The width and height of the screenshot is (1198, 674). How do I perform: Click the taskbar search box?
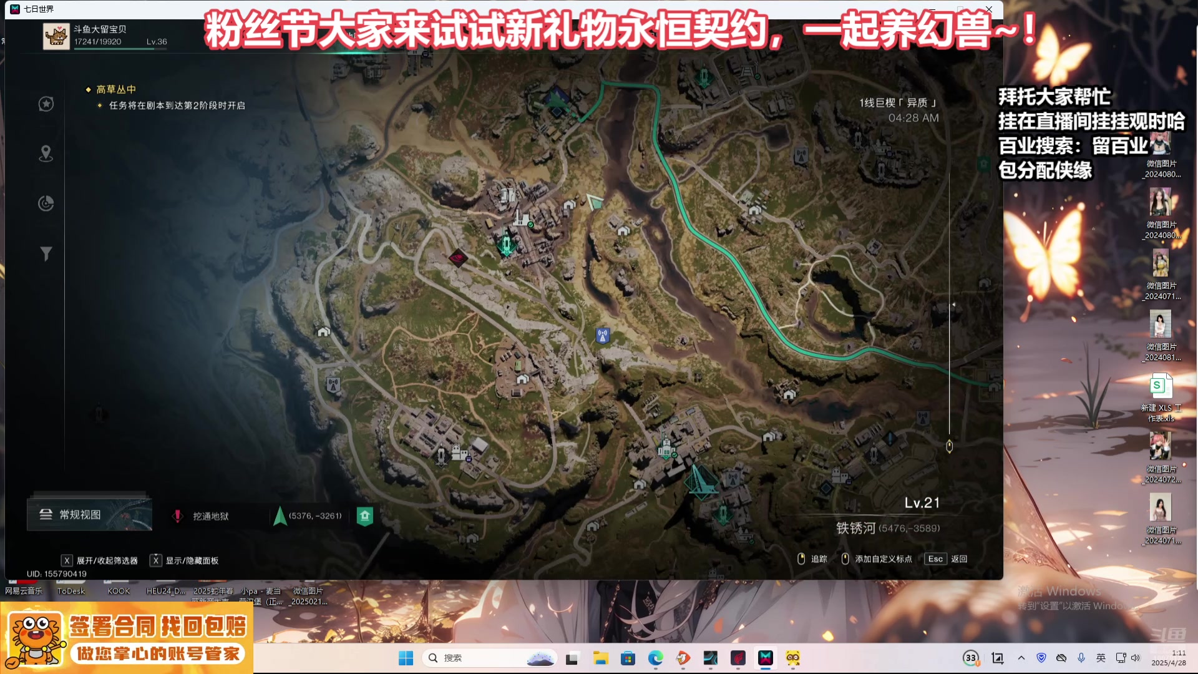pyautogui.click(x=490, y=658)
